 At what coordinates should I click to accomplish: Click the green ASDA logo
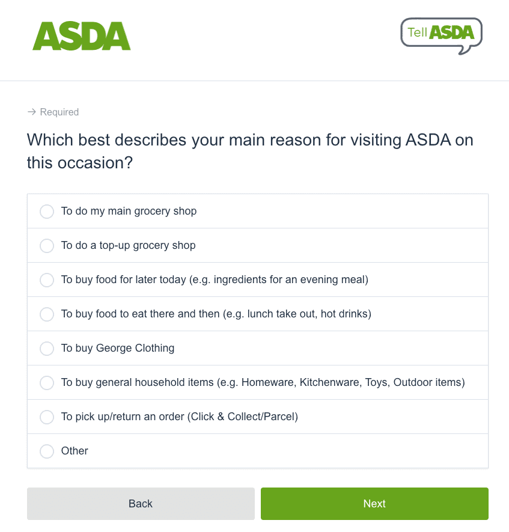81,36
